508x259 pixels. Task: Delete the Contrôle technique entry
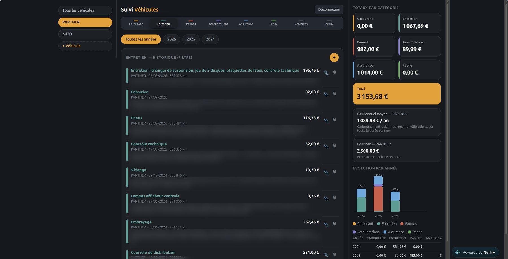click(x=334, y=146)
